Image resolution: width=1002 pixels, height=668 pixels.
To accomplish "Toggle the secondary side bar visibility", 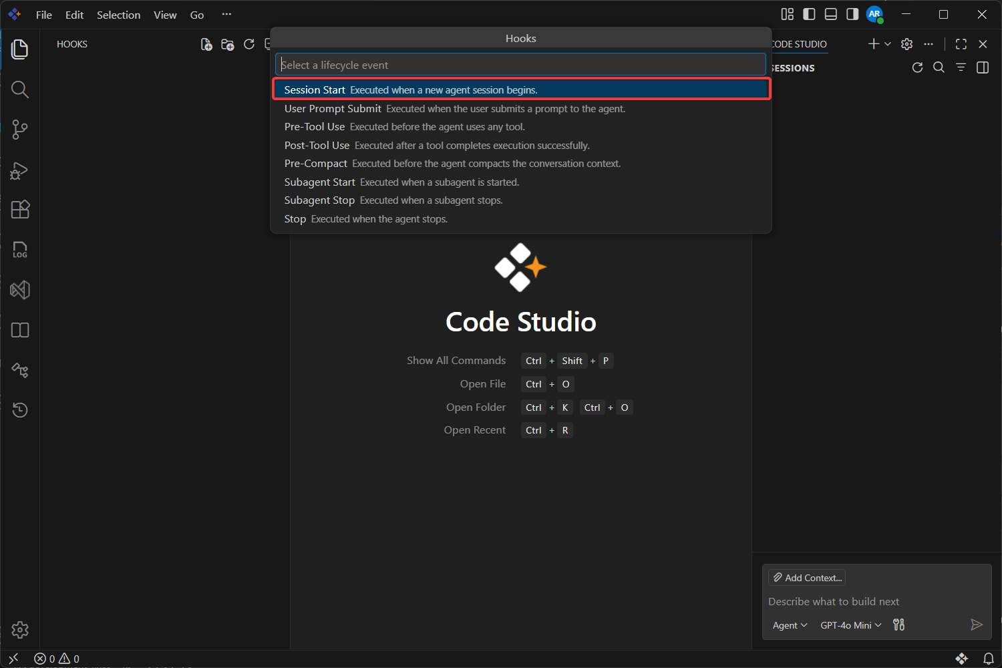I will point(852,14).
